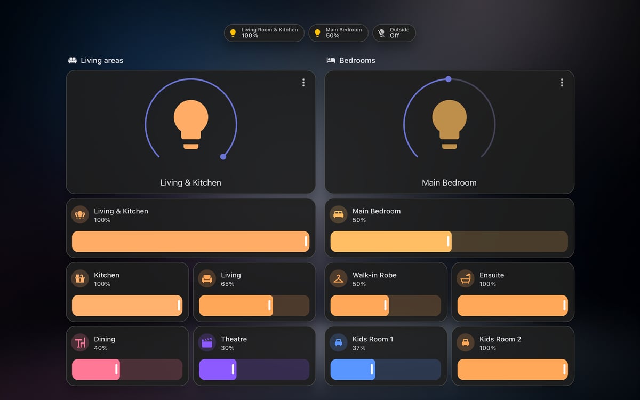Open the Main Bedroom card overflow menu

[x=562, y=83]
